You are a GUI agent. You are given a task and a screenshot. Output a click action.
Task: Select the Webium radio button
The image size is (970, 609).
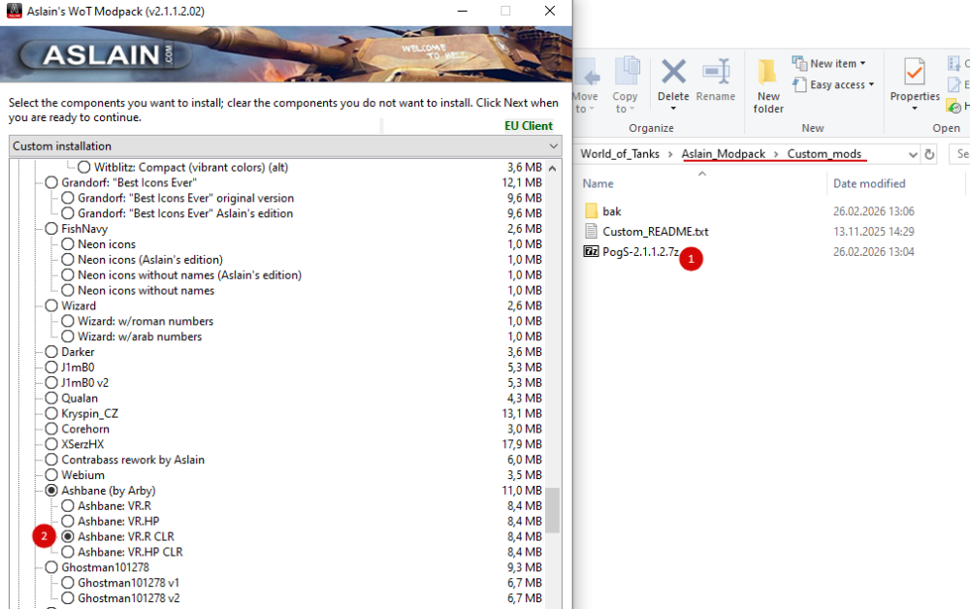(x=51, y=475)
